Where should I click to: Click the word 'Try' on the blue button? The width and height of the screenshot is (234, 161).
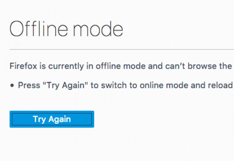[39, 119]
